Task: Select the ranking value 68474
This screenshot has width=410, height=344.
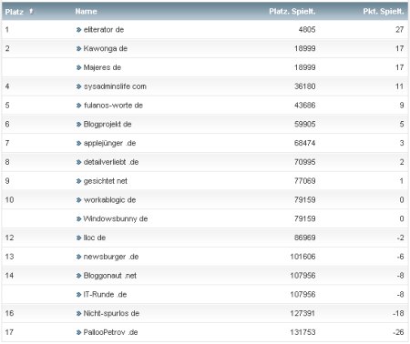Action: pyautogui.click(x=305, y=143)
